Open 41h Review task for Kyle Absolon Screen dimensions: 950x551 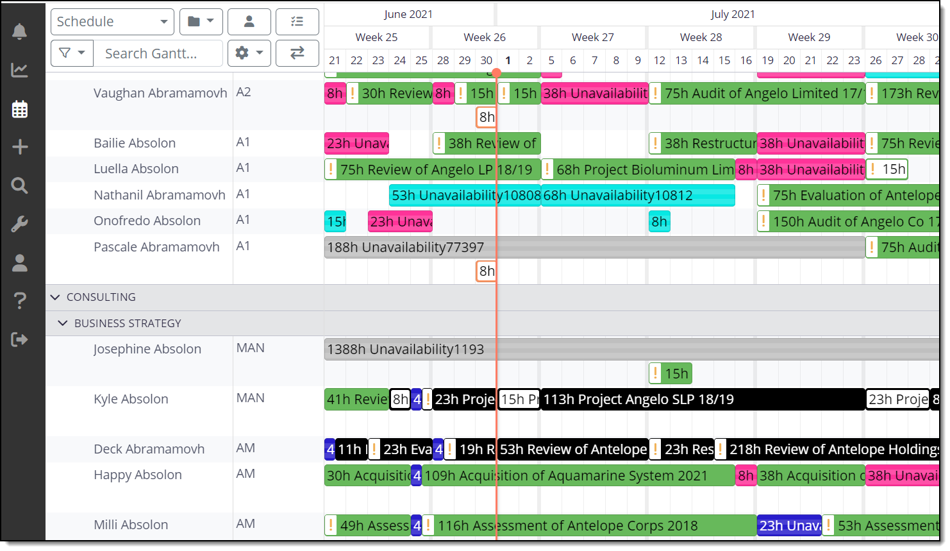(356, 400)
